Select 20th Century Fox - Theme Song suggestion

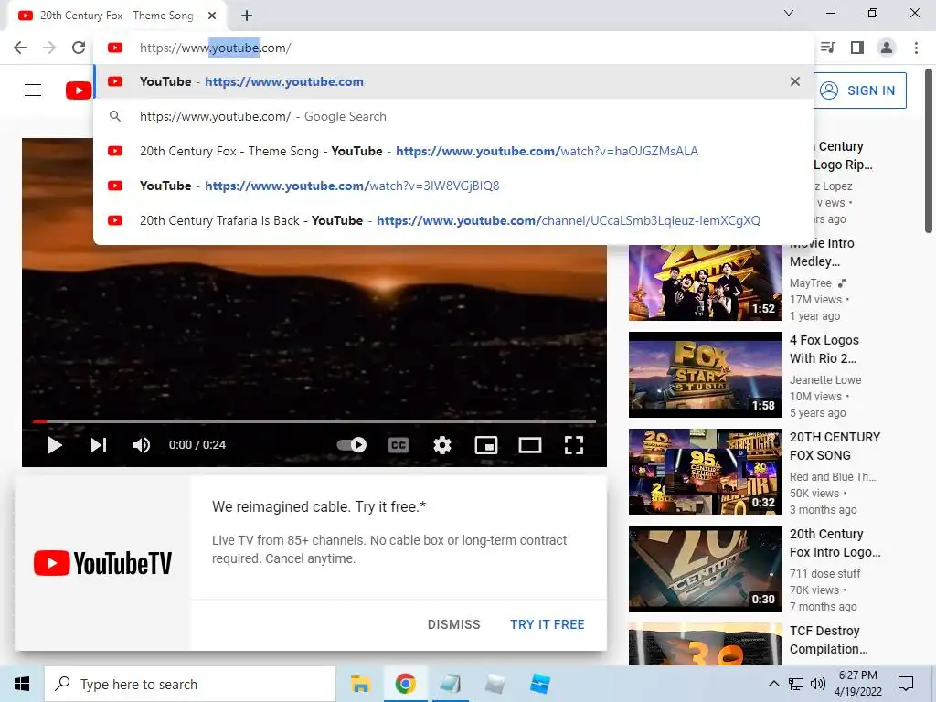(453, 151)
